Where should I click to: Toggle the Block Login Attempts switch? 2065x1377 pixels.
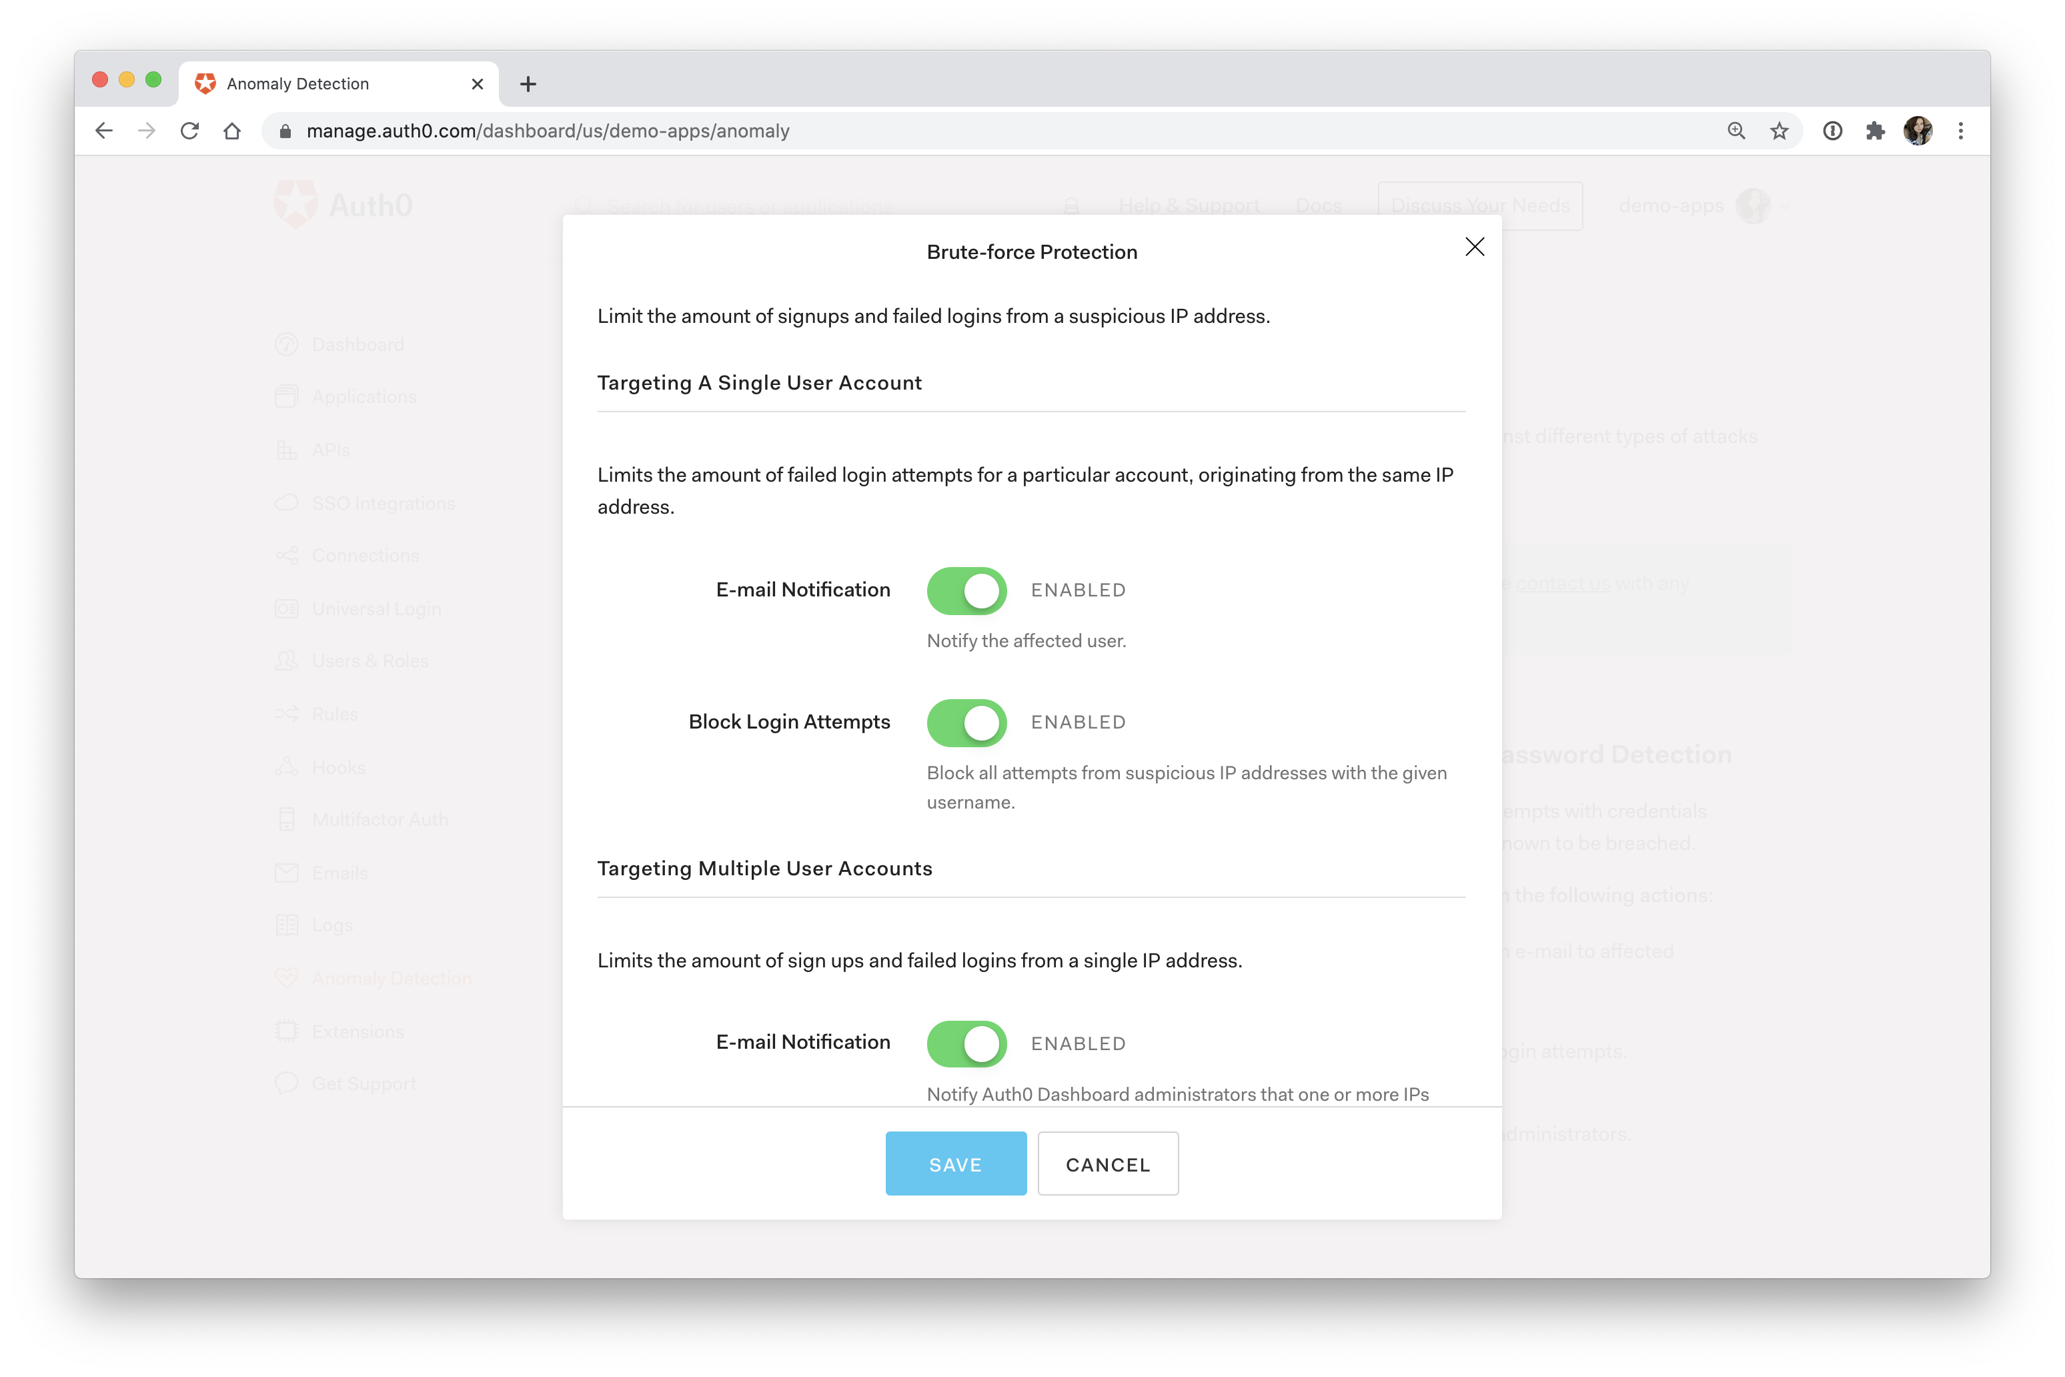(966, 722)
